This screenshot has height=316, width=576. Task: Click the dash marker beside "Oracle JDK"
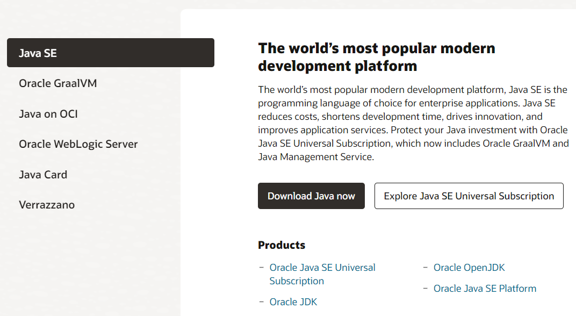coord(261,301)
